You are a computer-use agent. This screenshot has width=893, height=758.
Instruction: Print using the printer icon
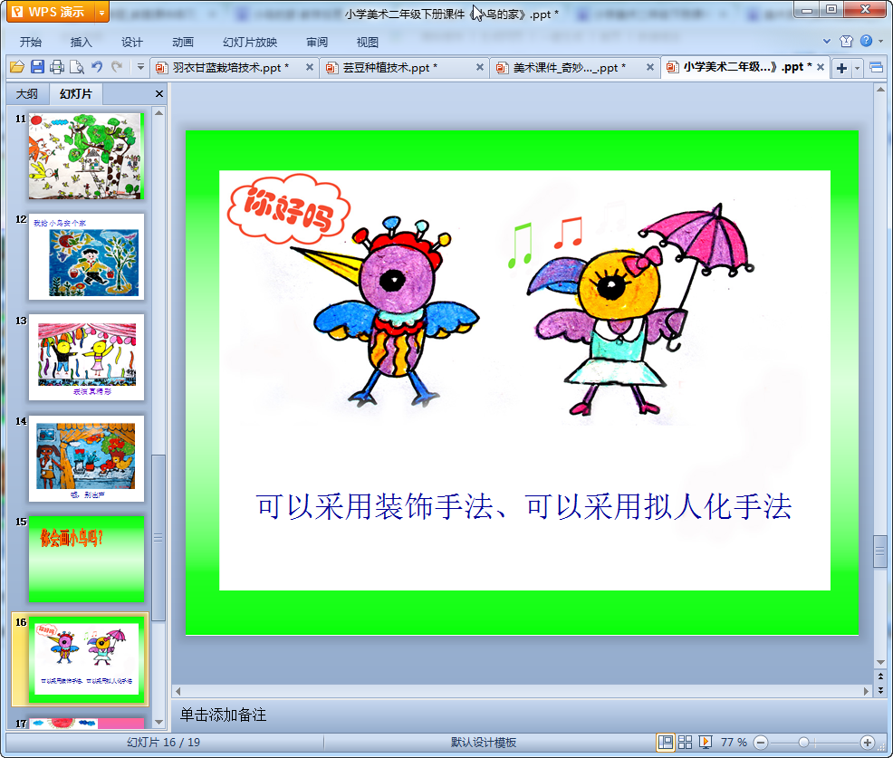[57, 67]
